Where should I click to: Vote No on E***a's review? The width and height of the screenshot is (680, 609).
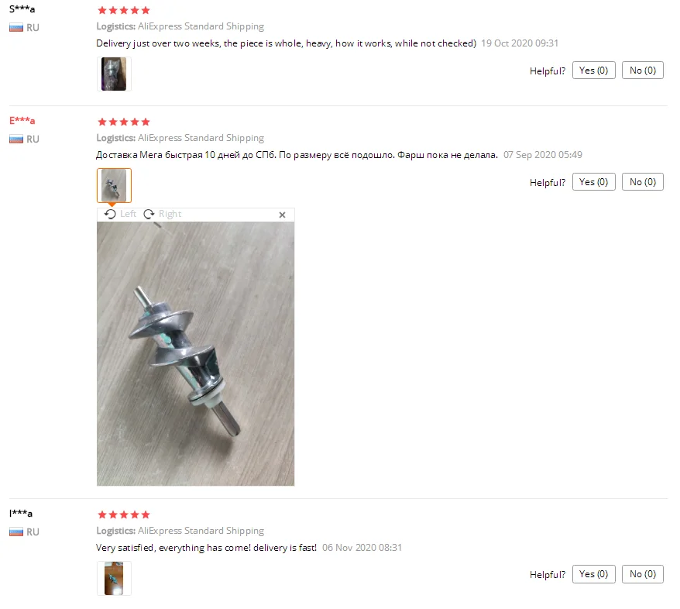click(x=643, y=182)
